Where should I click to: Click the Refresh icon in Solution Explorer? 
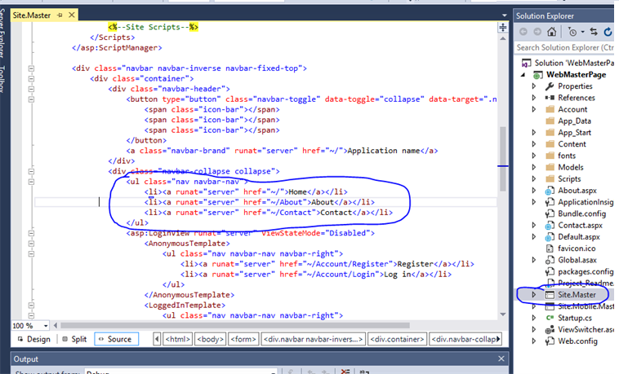[608, 32]
